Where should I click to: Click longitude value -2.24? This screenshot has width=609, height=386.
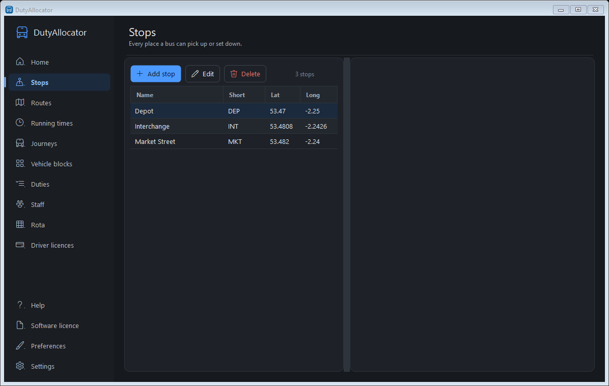click(312, 141)
